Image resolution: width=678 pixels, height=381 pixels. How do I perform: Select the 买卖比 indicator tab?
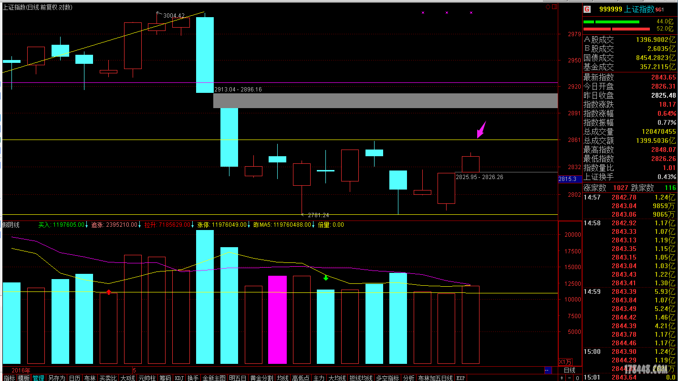coord(107,378)
